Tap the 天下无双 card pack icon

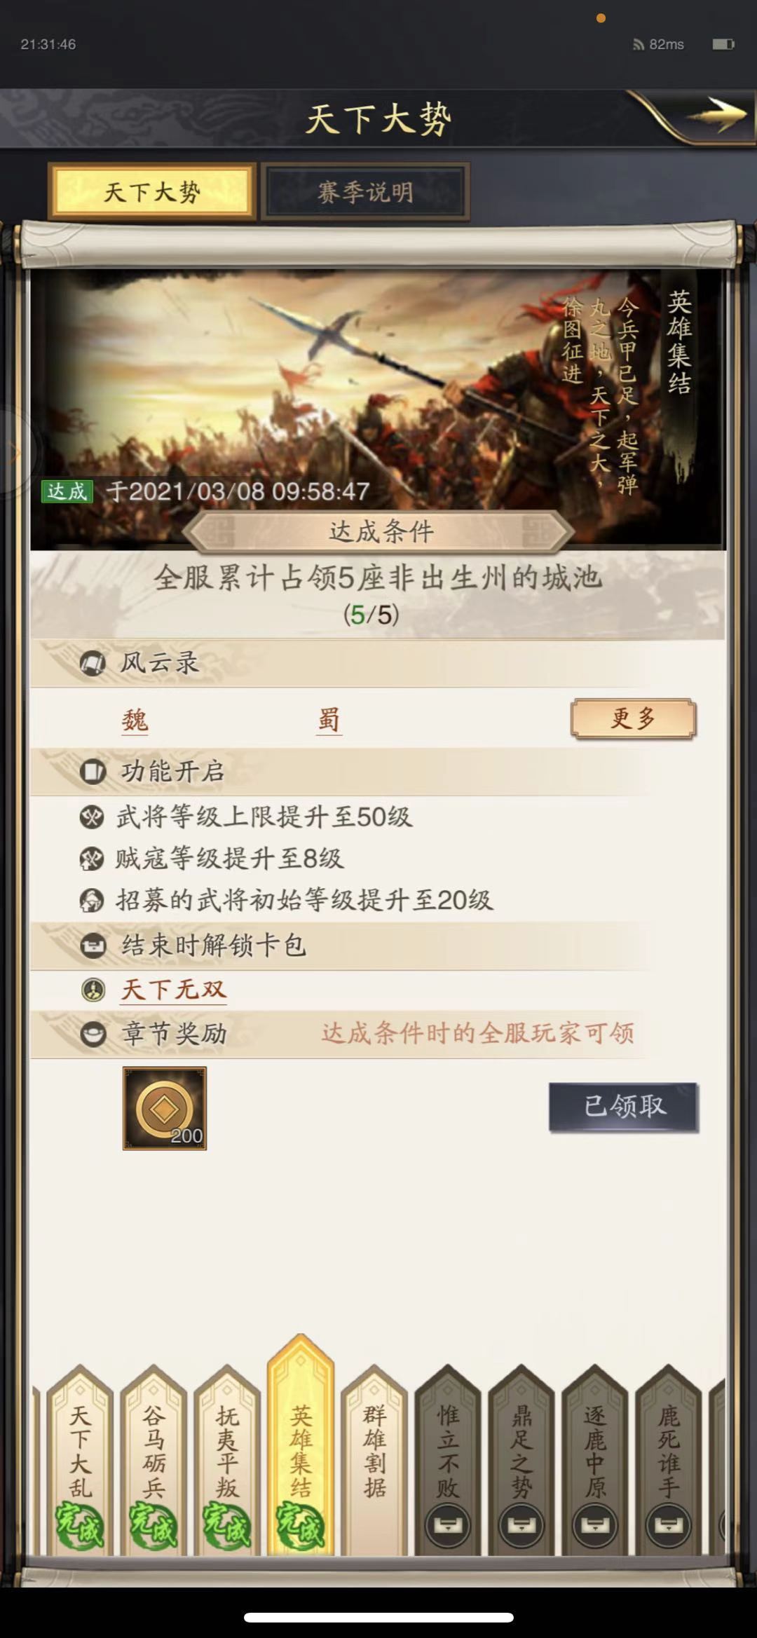pos(93,990)
